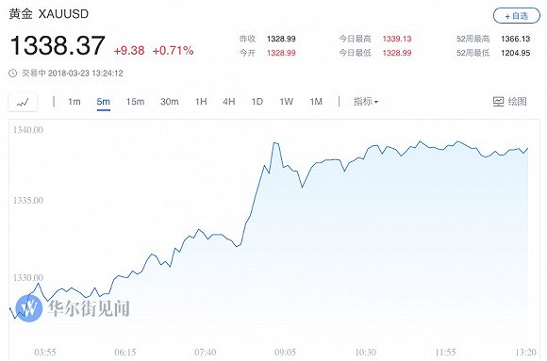This screenshot has height=361, width=547.
Task: Switch to the 4H timeframe
Action: click(x=229, y=102)
